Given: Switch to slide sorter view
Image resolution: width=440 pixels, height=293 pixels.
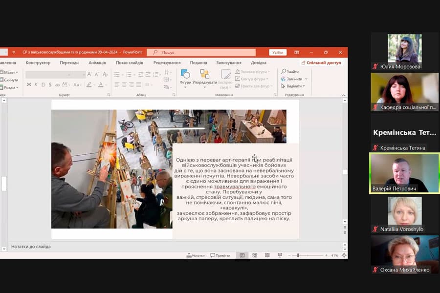Looking at the screenshot, I should tap(255, 255).
